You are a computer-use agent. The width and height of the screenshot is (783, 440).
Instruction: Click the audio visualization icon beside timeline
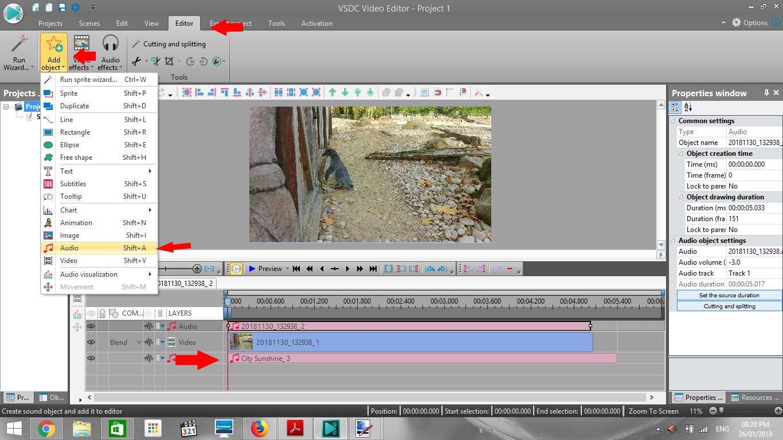pyautogui.click(x=77, y=315)
